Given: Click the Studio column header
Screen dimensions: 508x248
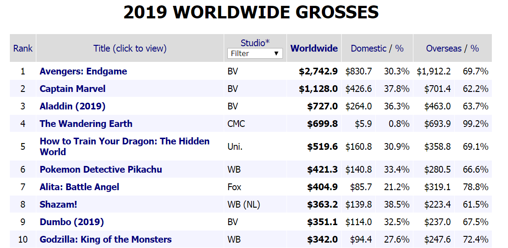Looking at the screenshot, I should pyautogui.click(x=255, y=43).
